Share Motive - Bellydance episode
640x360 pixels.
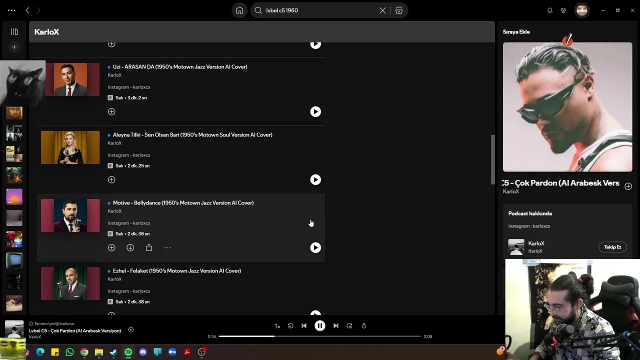pyautogui.click(x=149, y=247)
